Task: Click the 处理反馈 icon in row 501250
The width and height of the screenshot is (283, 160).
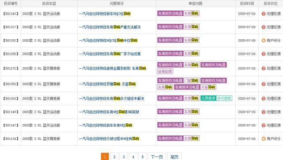Action: click(x=264, y=84)
